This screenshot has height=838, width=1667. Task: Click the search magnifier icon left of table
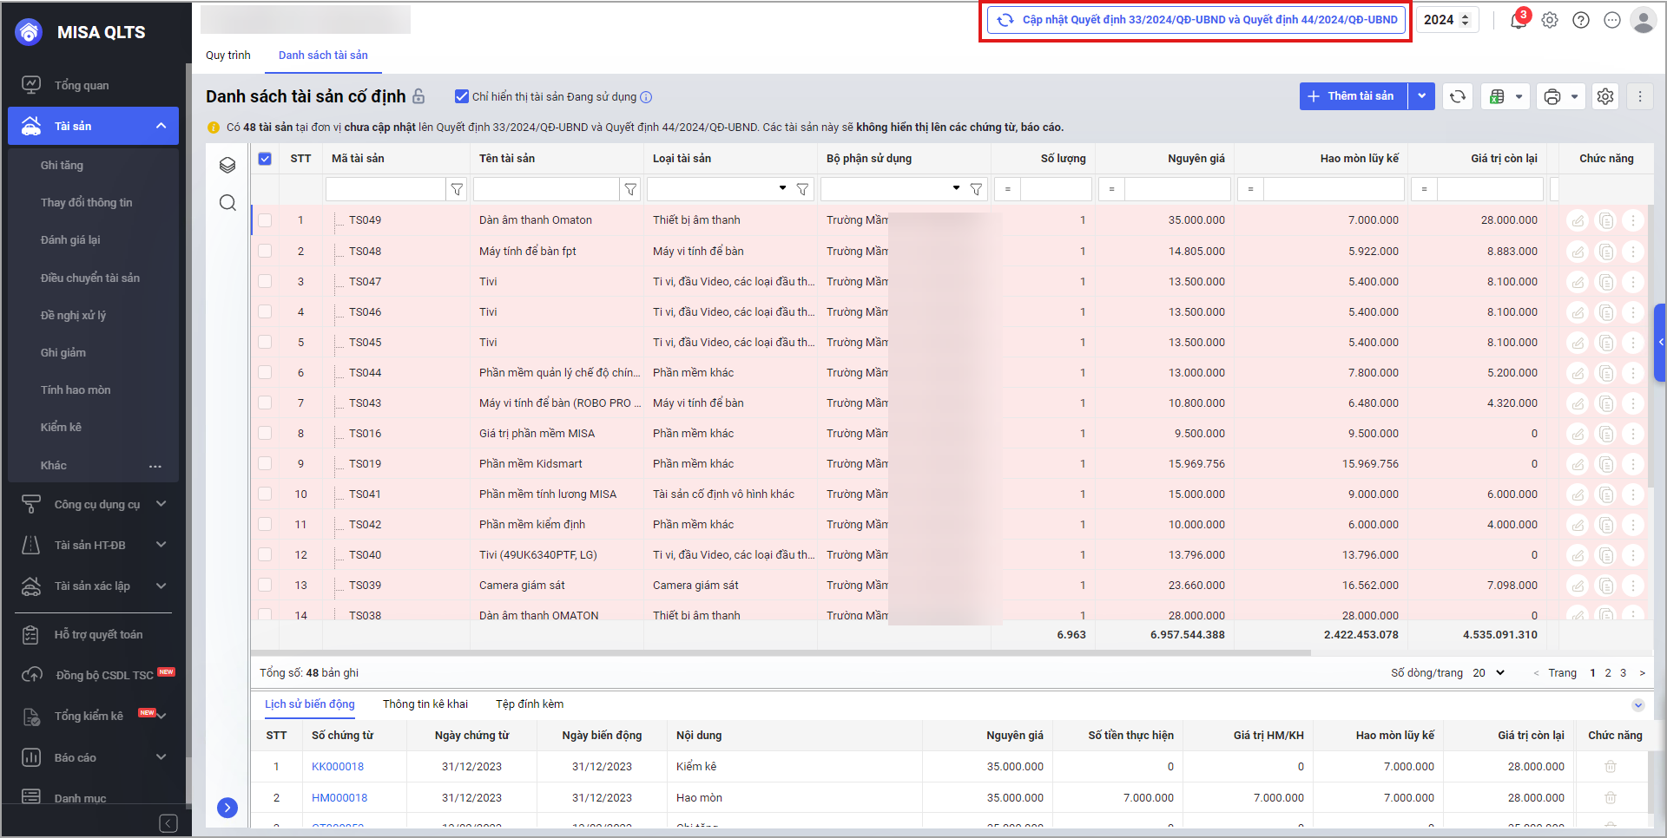coord(227,203)
